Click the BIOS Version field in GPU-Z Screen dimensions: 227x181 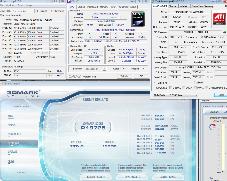coord(195,32)
